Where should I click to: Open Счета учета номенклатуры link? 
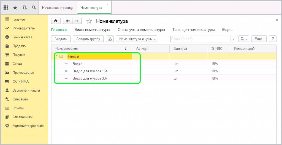tap(141, 30)
